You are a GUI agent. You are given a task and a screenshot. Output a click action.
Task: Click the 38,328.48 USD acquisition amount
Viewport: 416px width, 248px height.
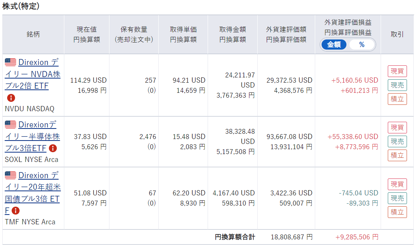point(240,136)
